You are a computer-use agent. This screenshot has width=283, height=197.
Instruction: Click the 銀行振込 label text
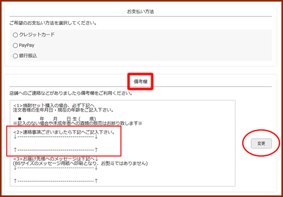pyautogui.click(x=28, y=56)
